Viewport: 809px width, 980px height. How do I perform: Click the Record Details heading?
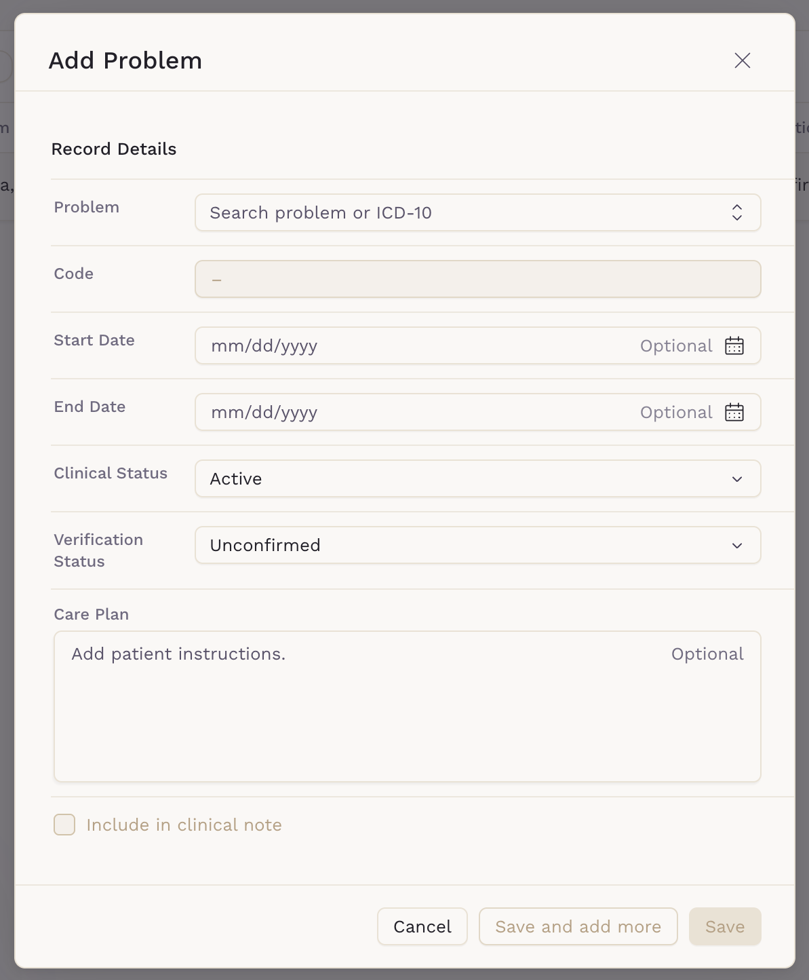coord(114,149)
